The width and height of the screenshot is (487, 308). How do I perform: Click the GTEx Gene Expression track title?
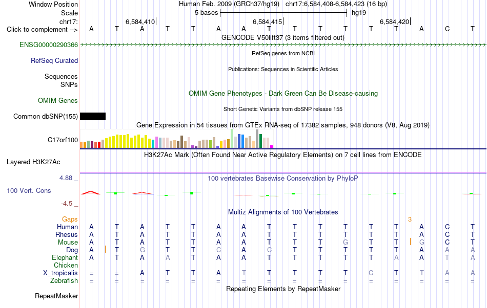click(x=283, y=125)
